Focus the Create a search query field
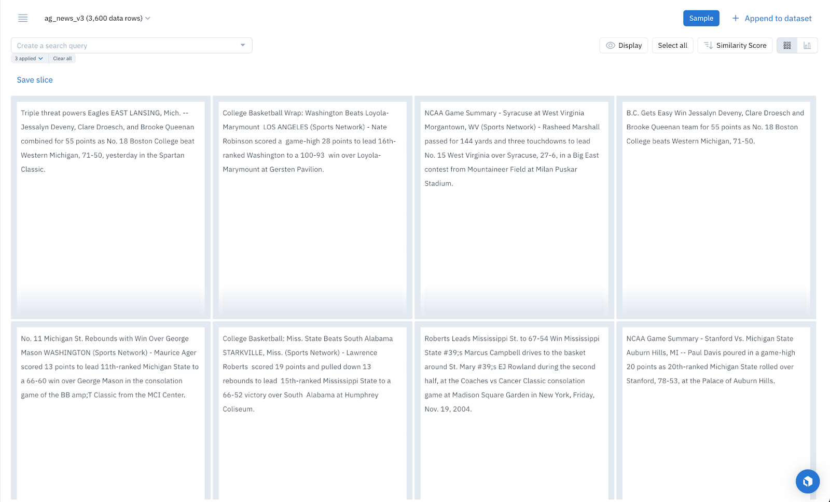Viewport: 830px width, 502px height. [132, 45]
